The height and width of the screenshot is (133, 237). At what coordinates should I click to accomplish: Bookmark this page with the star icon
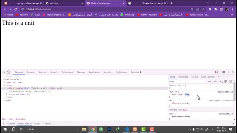tap(203, 9)
